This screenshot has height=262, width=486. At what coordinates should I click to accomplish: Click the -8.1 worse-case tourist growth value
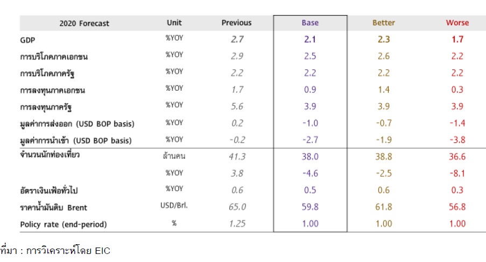coord(457,173)
